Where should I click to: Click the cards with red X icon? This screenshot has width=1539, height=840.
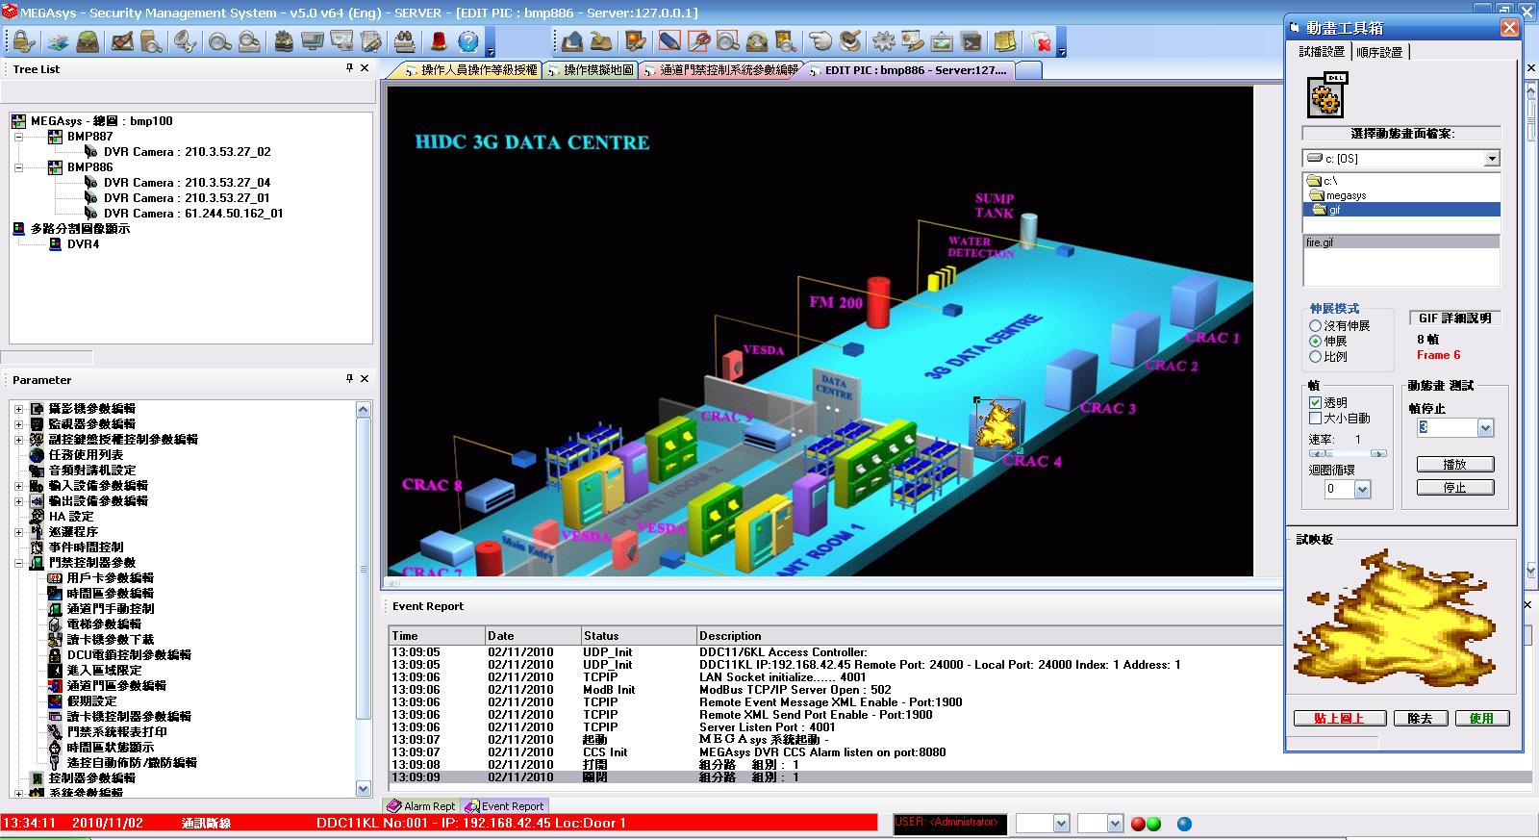click(1040, 41)
